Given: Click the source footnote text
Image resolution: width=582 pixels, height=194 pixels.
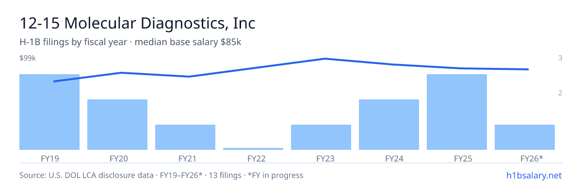Looking at the screenshot, I should [161, 175].
